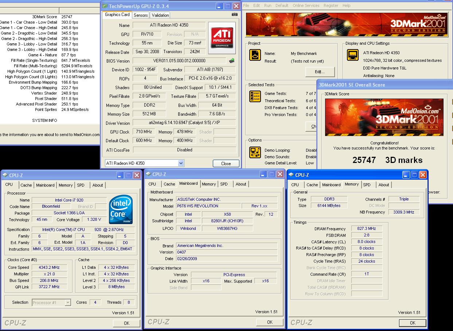Open the SPD tab in middle CPU-Z window
This screenshot has width=453, height=331.
click(224, 184)
